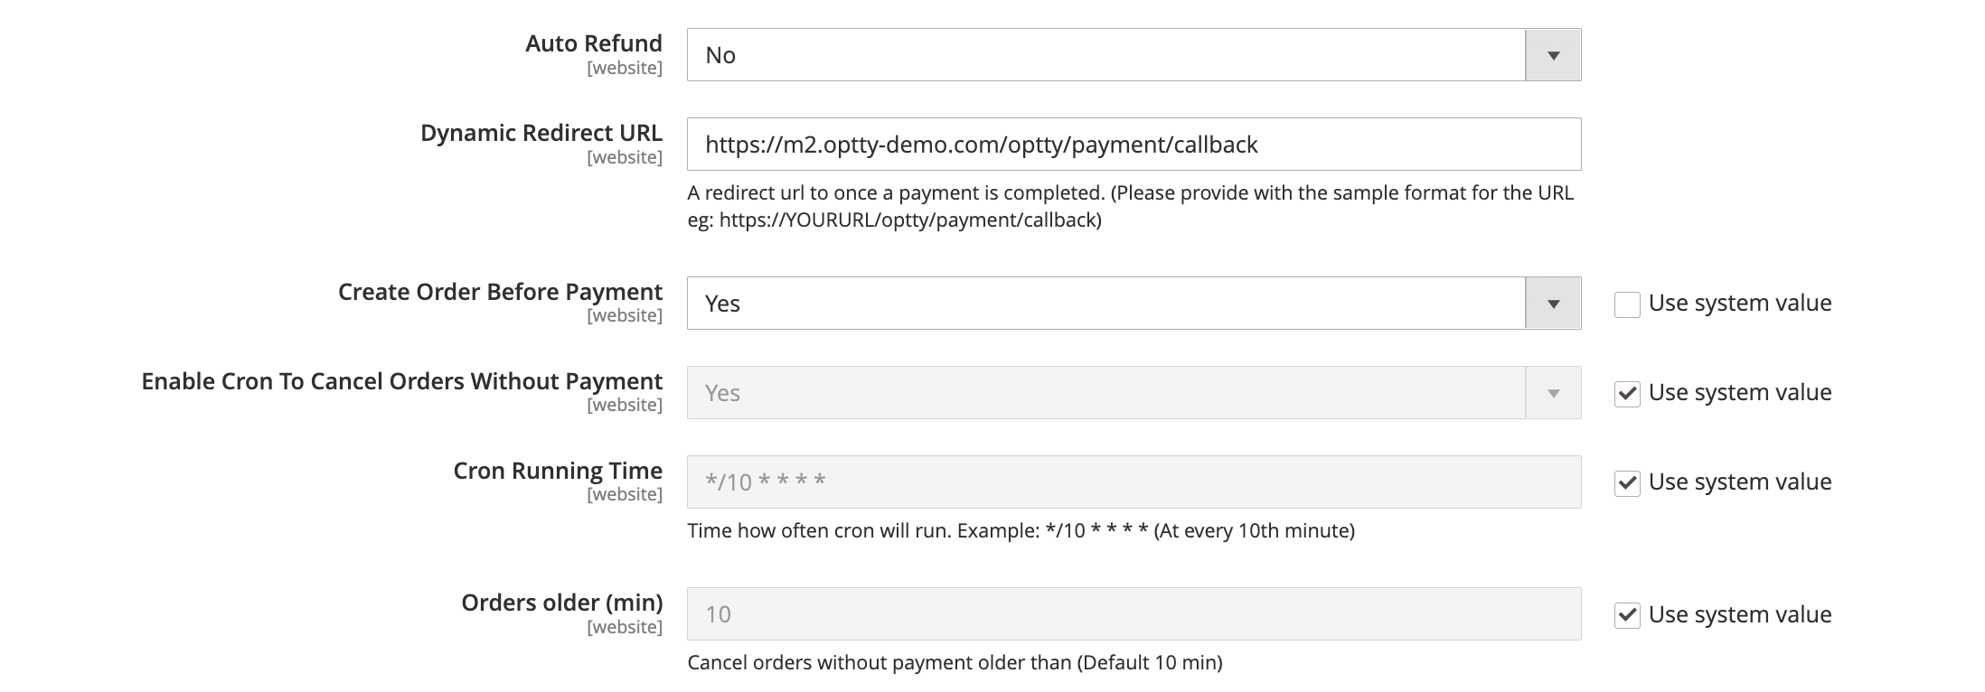
Task: Click the Enable Cron To Cancel Orders dropdown
Action: (x=1105, y=393)
